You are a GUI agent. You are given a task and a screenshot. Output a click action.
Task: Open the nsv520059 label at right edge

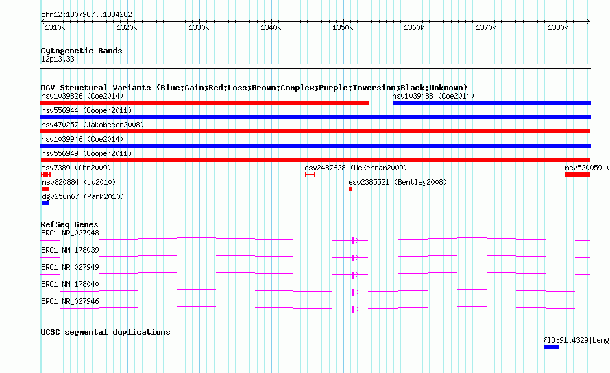click(x=587, y=168)
